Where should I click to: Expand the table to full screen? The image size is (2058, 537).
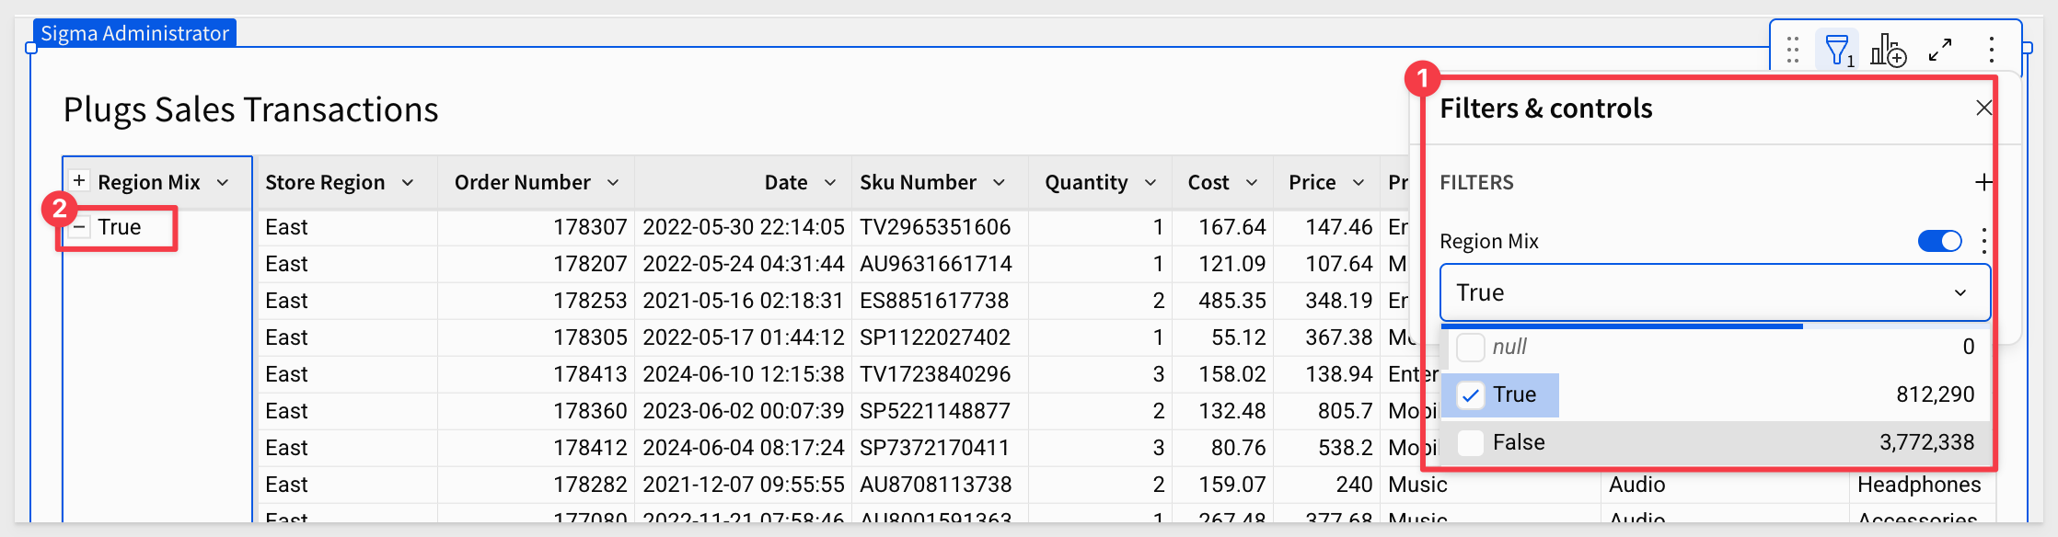click(1940, 50)
